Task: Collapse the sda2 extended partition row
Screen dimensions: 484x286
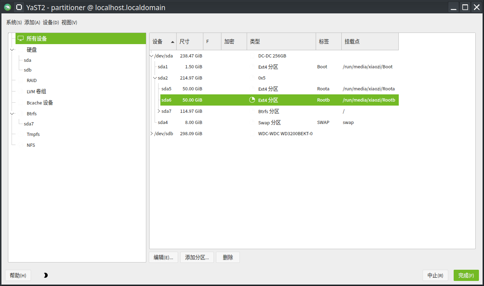Action: 155,78
